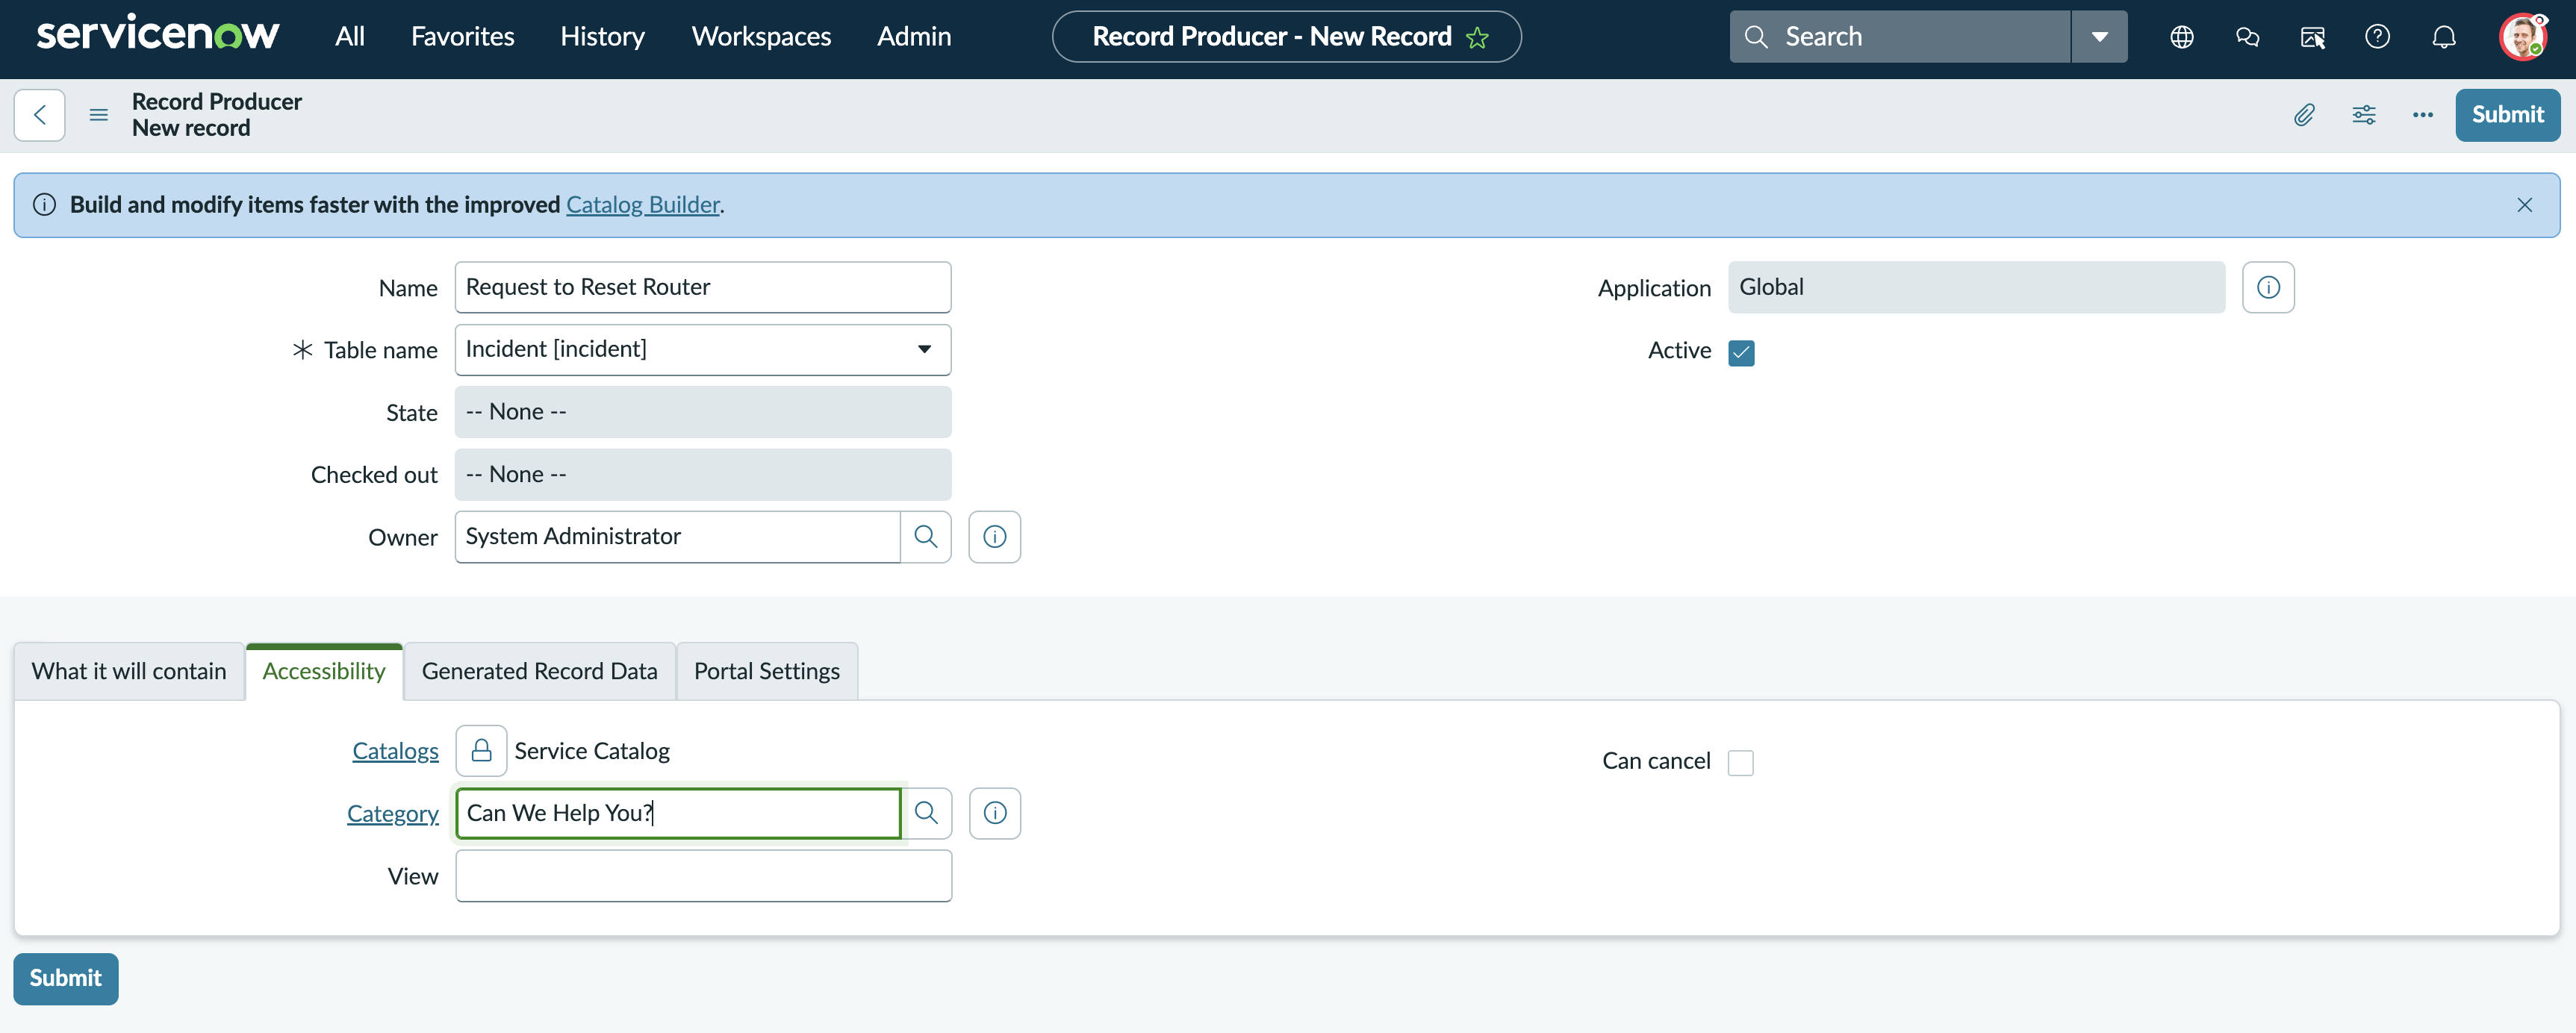Open the globe scope selector icon
The width and height of the screenshot is (2576, 1033).
point(2181,37)
